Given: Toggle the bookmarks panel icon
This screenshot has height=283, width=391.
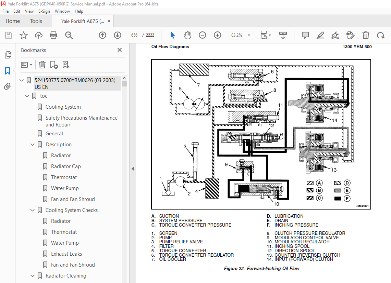Looking at the screenshot, I should [x=8, y=71].
